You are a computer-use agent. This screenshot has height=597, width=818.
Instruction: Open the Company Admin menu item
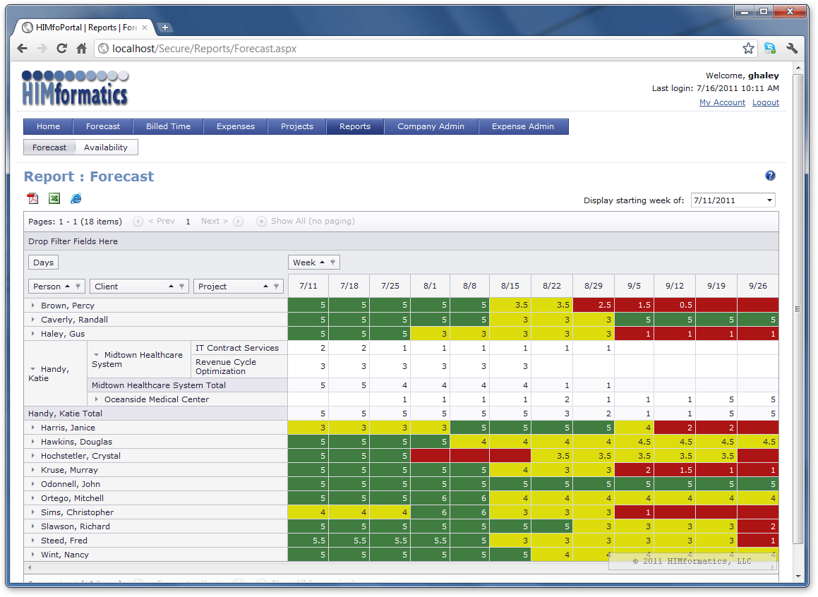pos(431,126)
